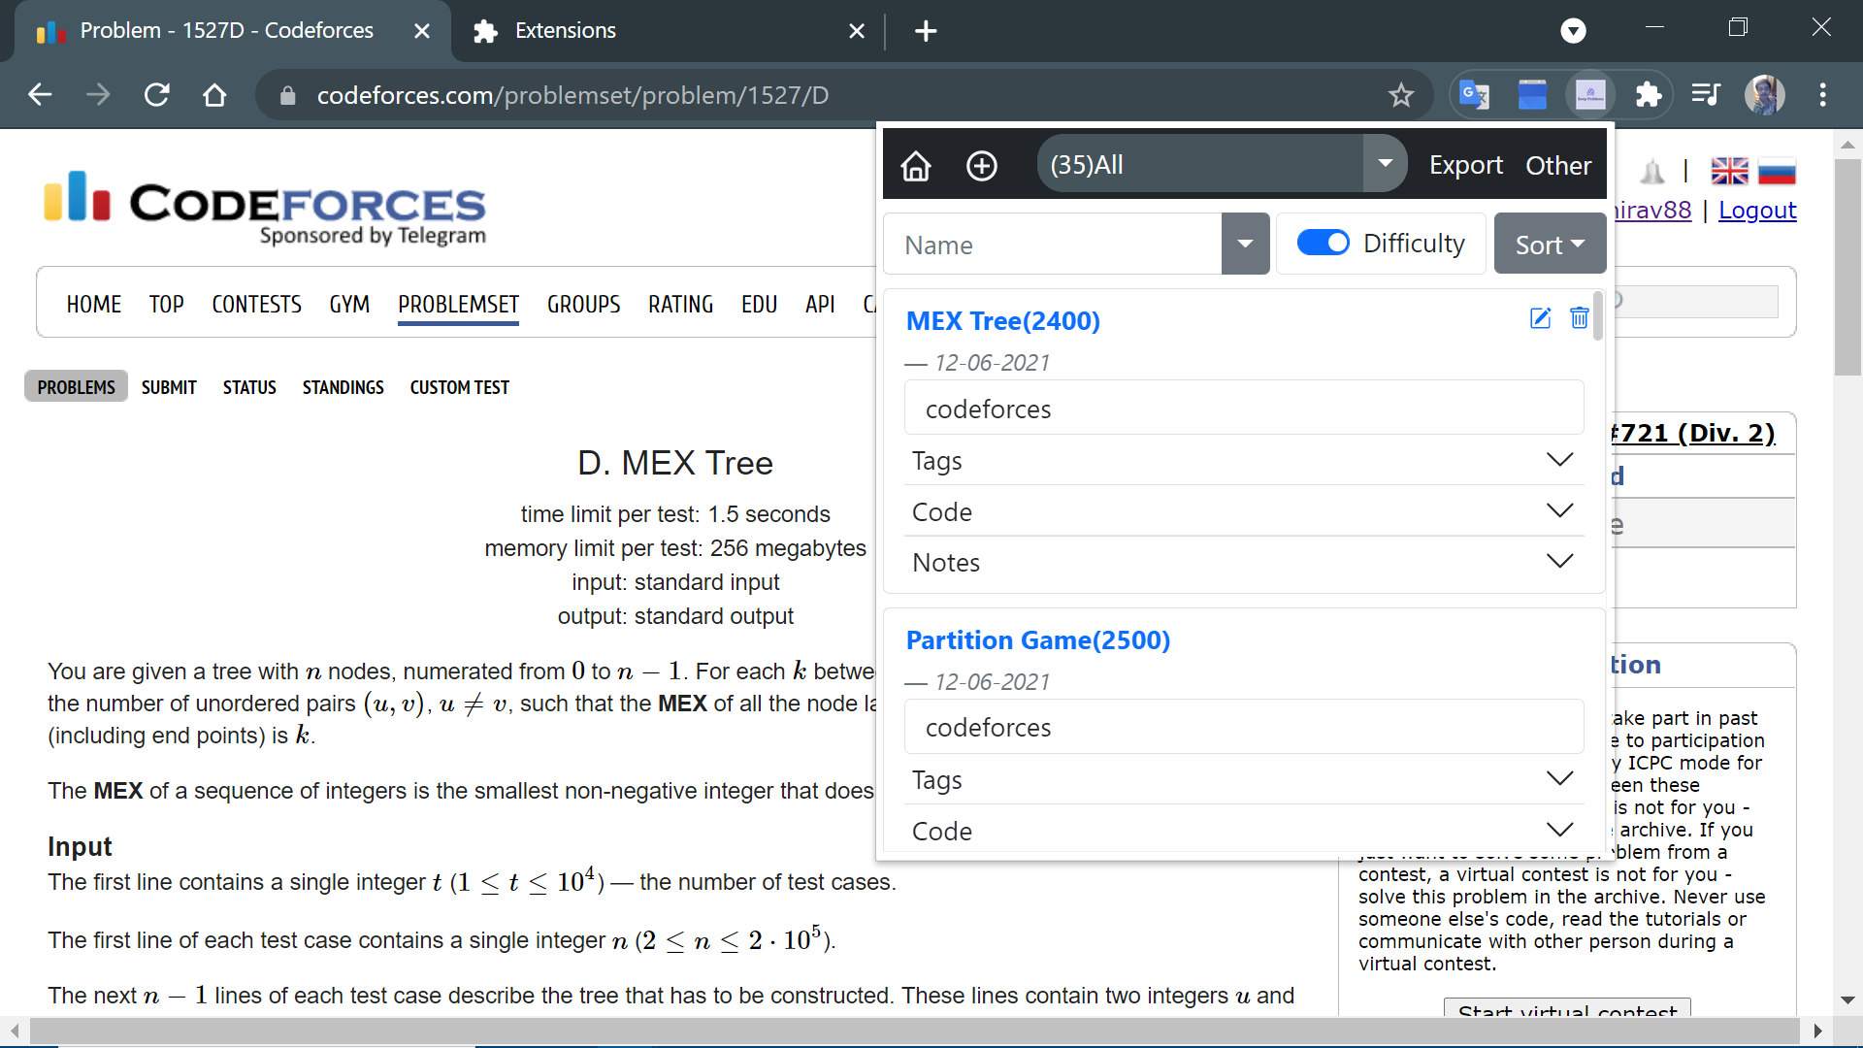Click the Export button

tap(1465, 165)
